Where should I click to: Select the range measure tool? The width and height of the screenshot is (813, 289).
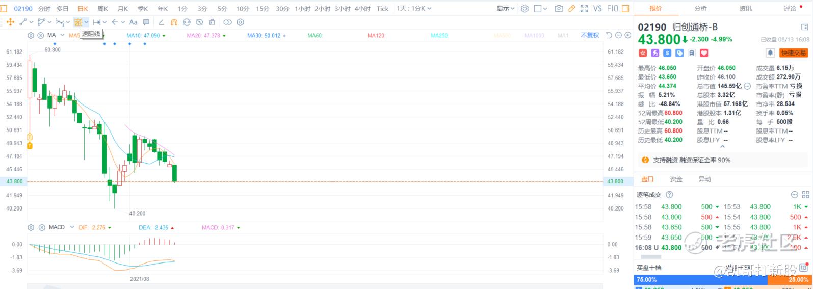[x=96, y=22]
